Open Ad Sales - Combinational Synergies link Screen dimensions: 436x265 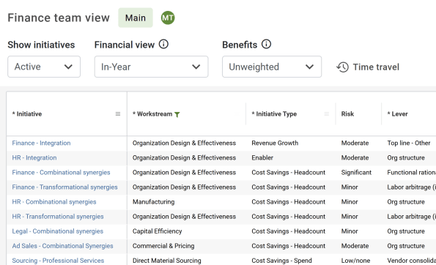tap(62, 246)
